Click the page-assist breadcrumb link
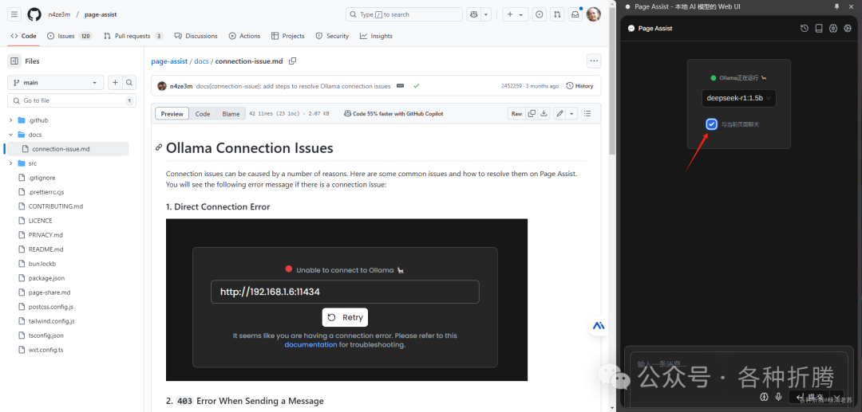This screenshot has height=412, width=862. point(169,61)
